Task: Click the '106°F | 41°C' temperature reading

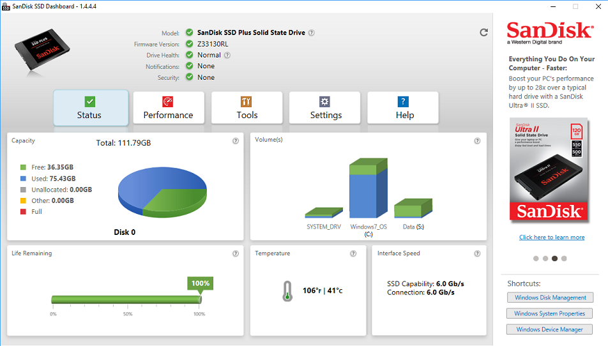Action: [x=323, y=290]
